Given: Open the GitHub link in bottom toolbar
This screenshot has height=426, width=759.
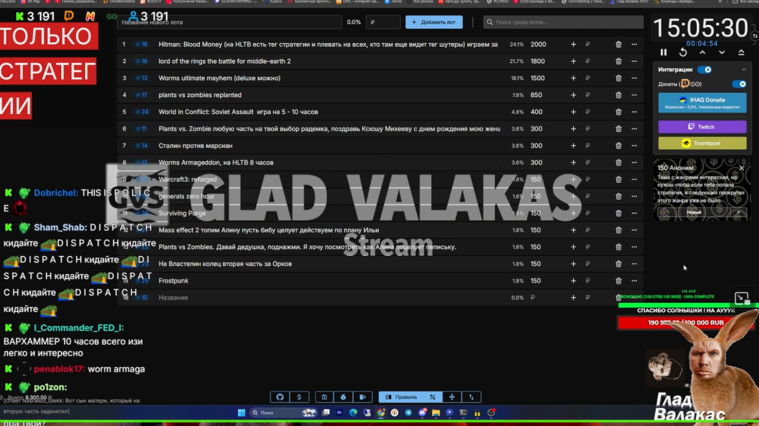Looking at the screenshot, I should coord(280,397).
